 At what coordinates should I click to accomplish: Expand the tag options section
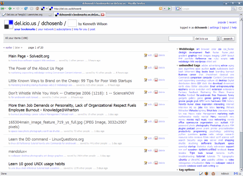pos(177,170)
